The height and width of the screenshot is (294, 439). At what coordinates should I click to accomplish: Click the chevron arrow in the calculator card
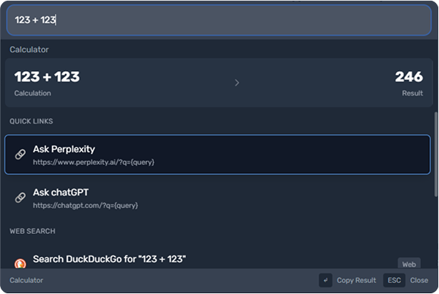coord(237,83)
